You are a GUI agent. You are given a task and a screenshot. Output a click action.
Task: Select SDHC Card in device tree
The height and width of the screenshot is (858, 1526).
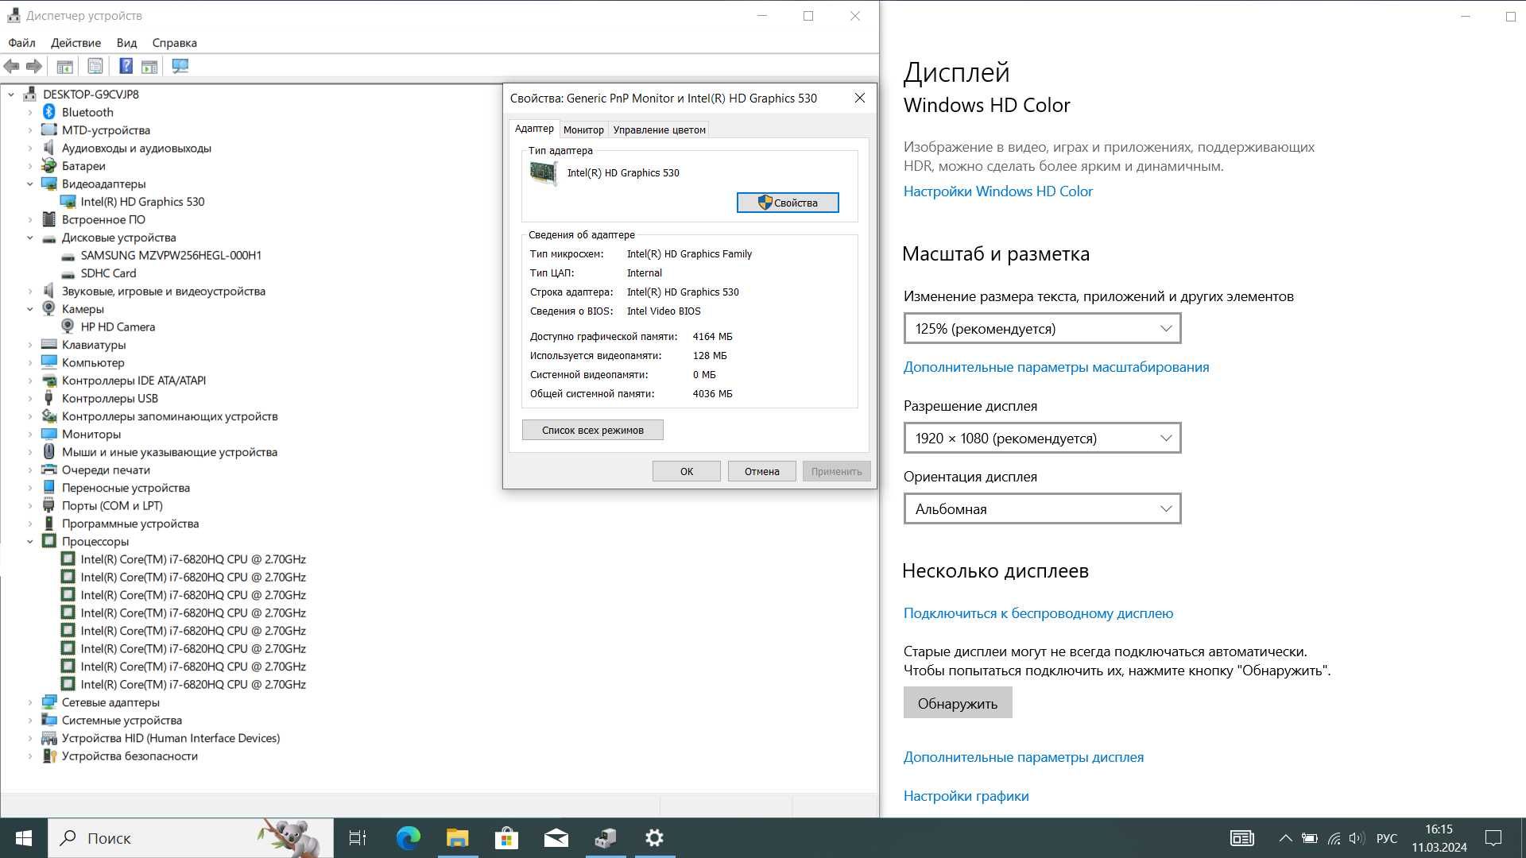[x=108, y=273]
